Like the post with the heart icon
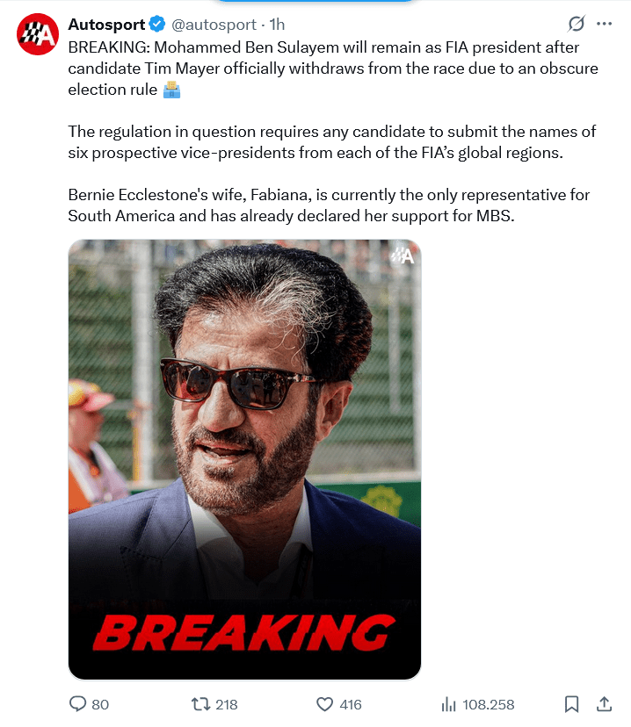631x727 pixels. click(325, 704)
